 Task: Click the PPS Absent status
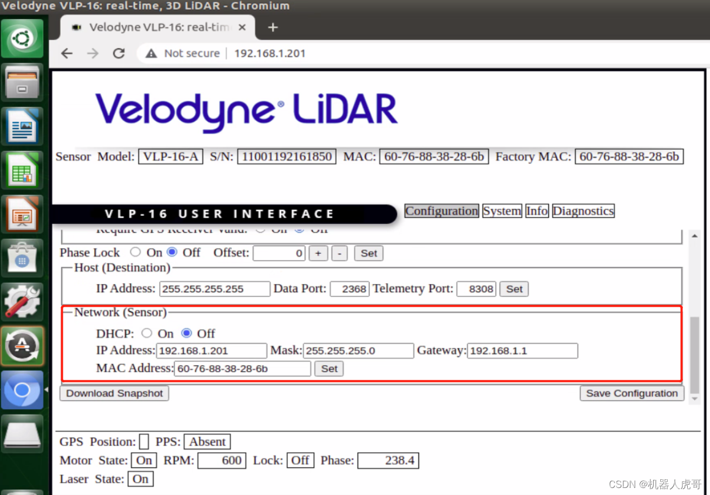[207, 442]
